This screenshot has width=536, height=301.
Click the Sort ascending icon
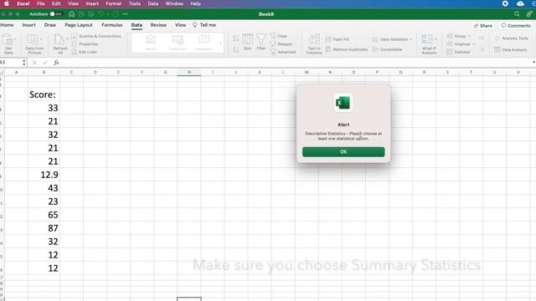click(x=236, y=38)
